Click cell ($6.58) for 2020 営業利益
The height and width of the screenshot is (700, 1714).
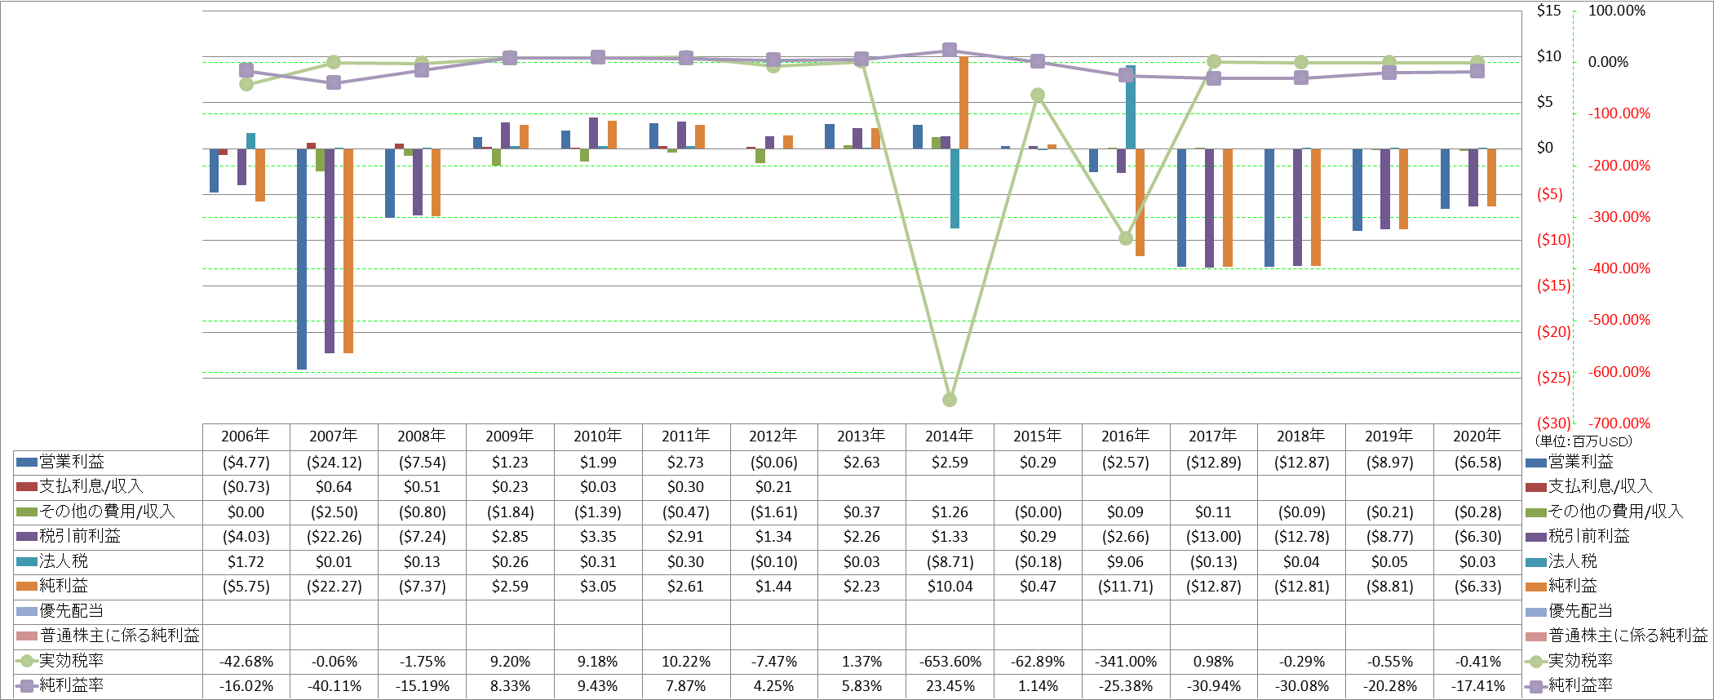click(x=1477, y=463)
